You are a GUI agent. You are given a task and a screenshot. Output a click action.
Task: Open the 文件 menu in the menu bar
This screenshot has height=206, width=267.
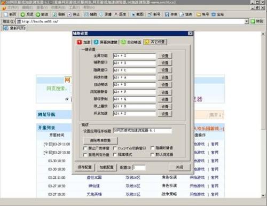[x=13, y=7]
